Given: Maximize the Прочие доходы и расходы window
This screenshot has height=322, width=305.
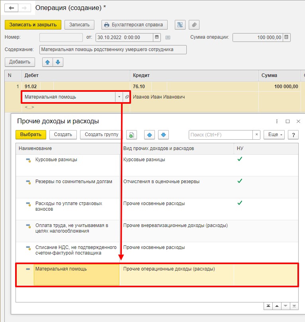Looking at the screenshot, I should pos(287,121).
